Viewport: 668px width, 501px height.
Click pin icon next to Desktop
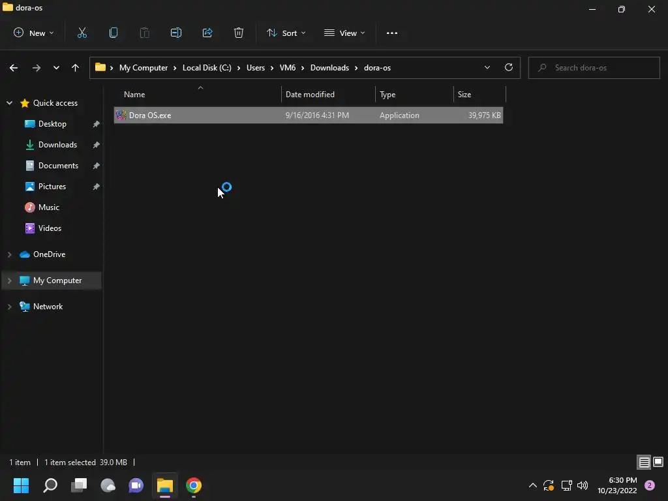97,124
